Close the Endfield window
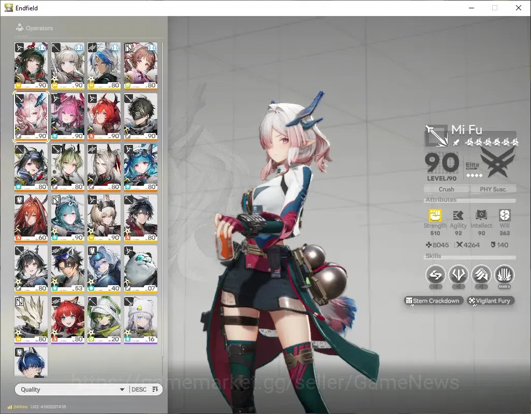The width and height of the screenshot is (531, 414). 519,8
